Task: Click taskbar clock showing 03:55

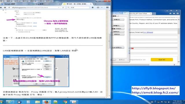Action: [177, 102]
